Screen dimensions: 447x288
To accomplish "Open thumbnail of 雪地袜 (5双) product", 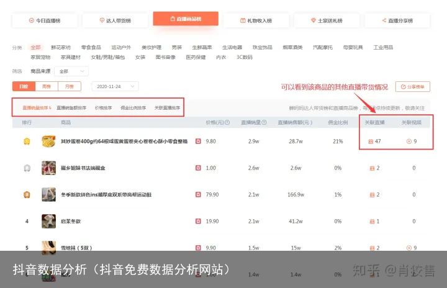I will tap(49, 247).
